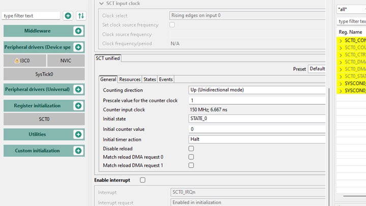The width and height of the screenshot is (366, 206).
Task: Add Register initialization component via plus icon
Action: 78,106
